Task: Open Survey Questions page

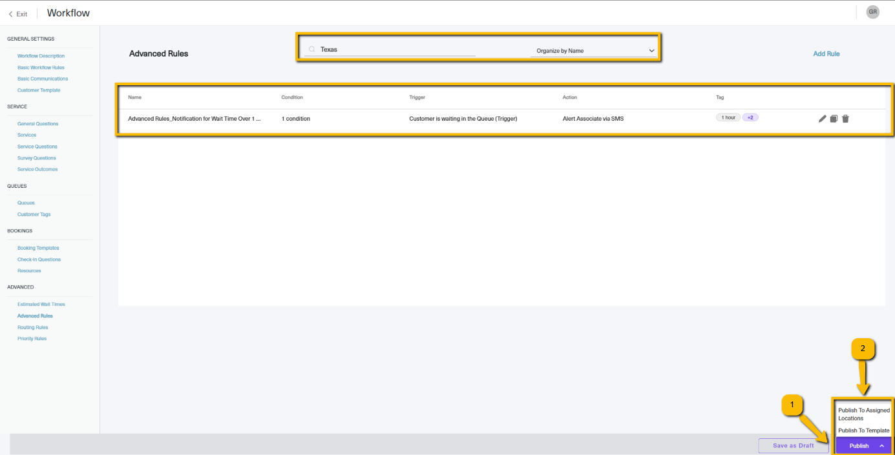Action: [37, 158]
